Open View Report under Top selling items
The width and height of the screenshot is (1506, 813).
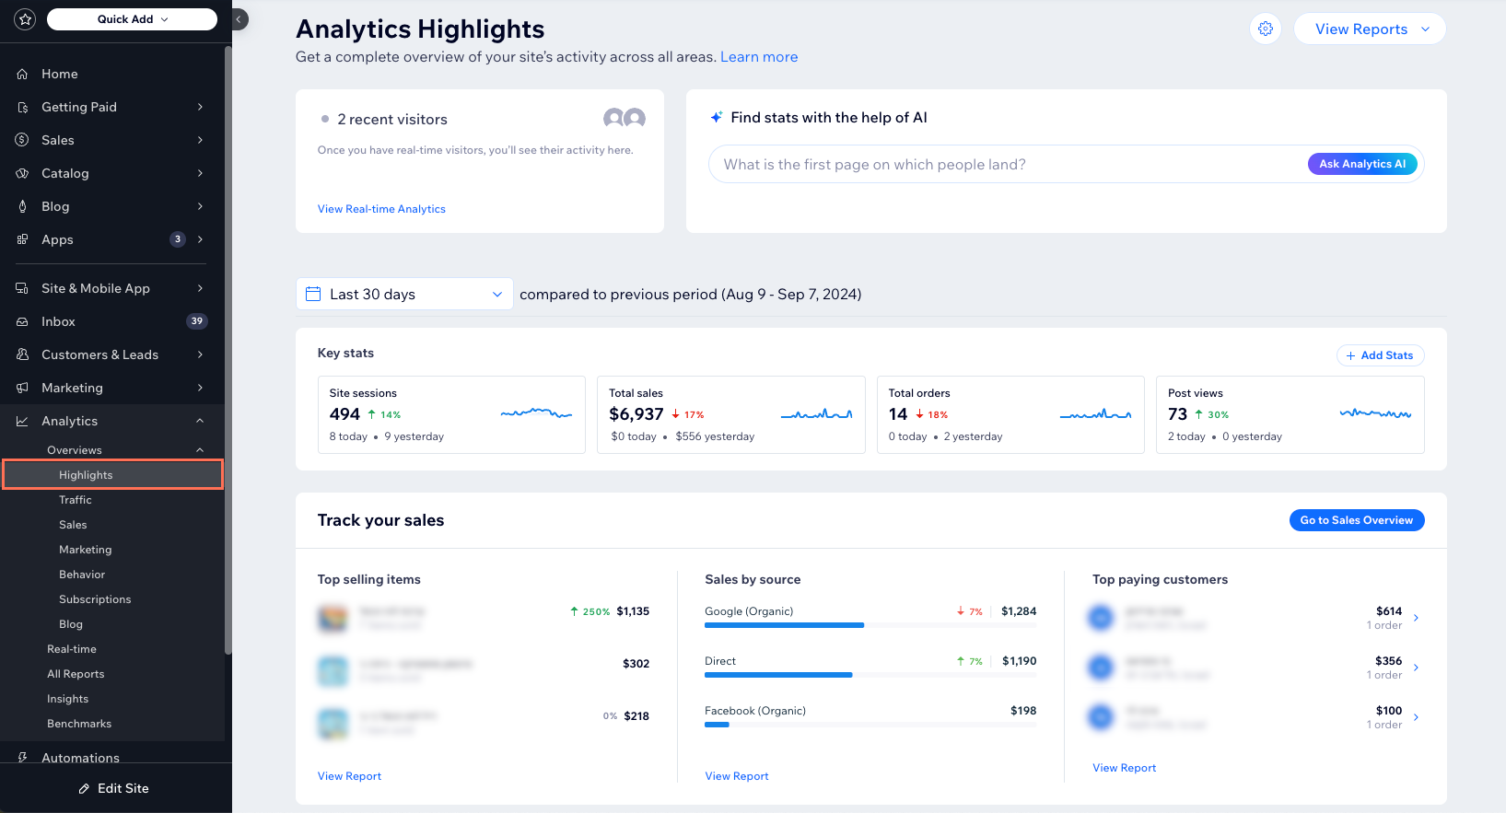tap(349, 776)
